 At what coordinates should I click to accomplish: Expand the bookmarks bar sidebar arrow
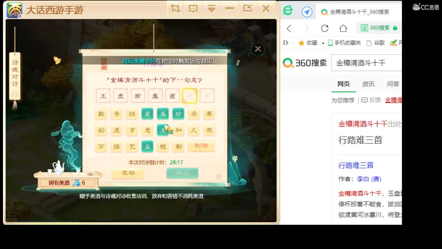pos(286,43)
